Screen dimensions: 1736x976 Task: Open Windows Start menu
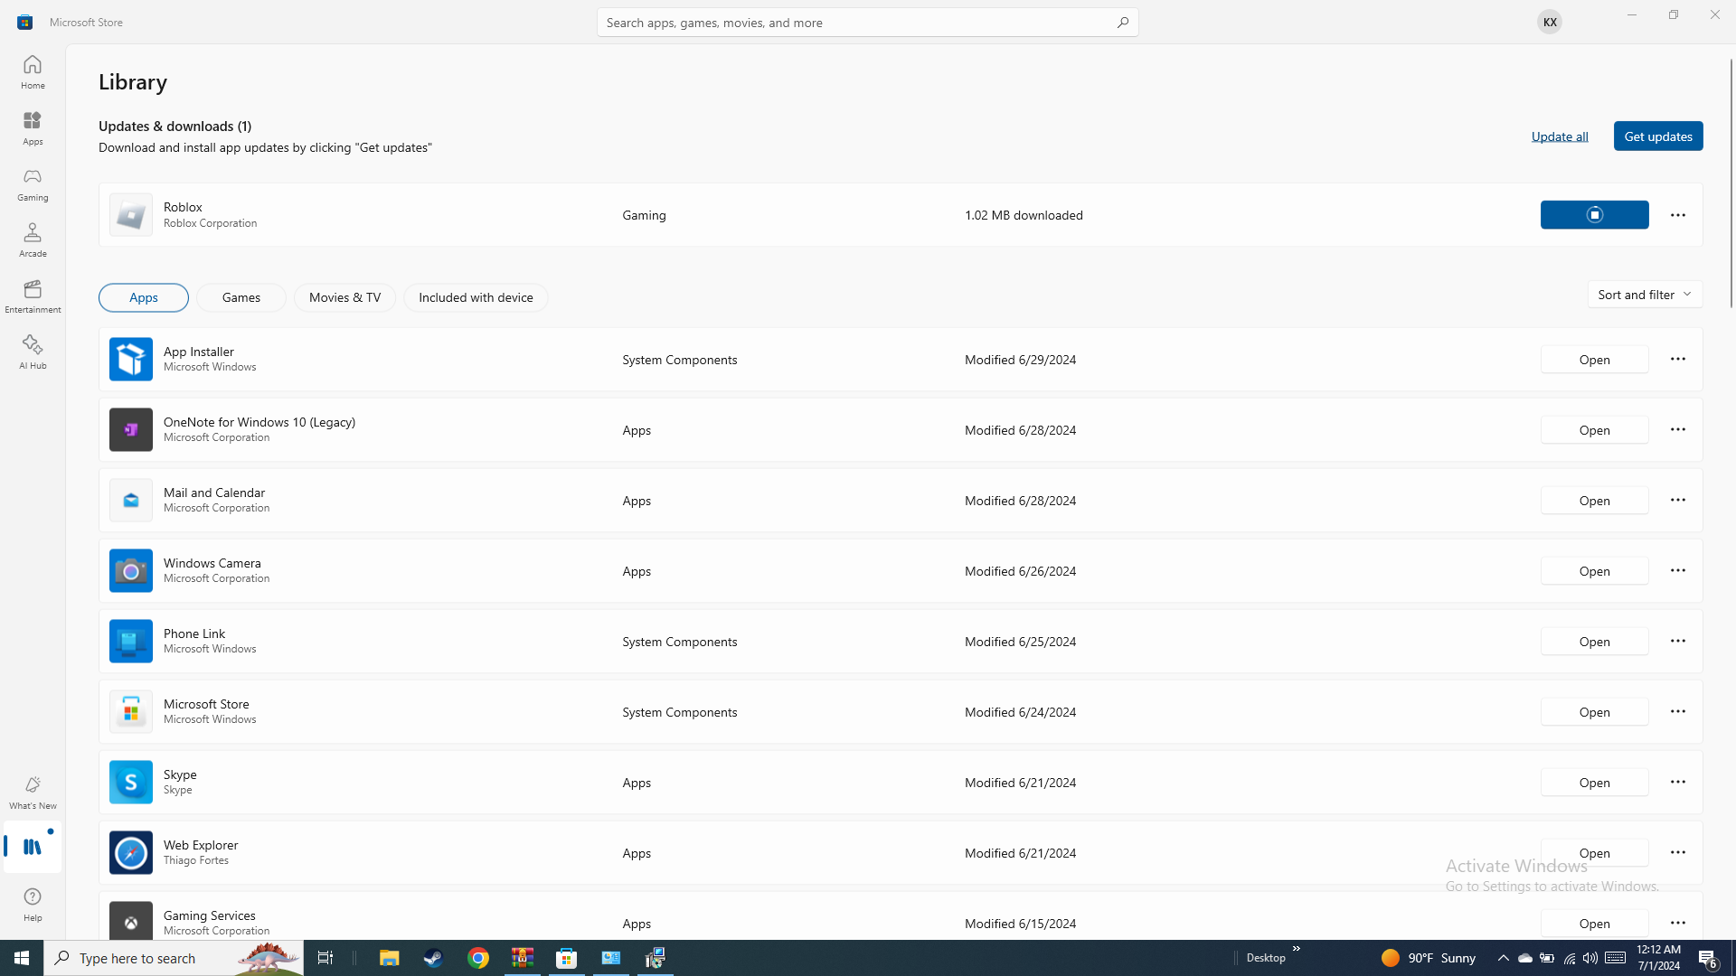(x=22, y=958)
